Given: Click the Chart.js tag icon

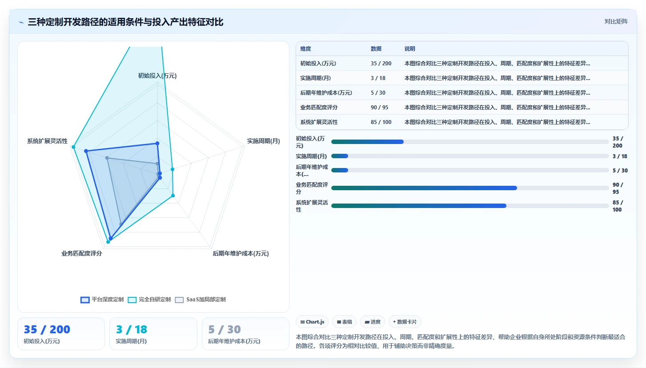Looking at the screenshot, I should (303, 322).
